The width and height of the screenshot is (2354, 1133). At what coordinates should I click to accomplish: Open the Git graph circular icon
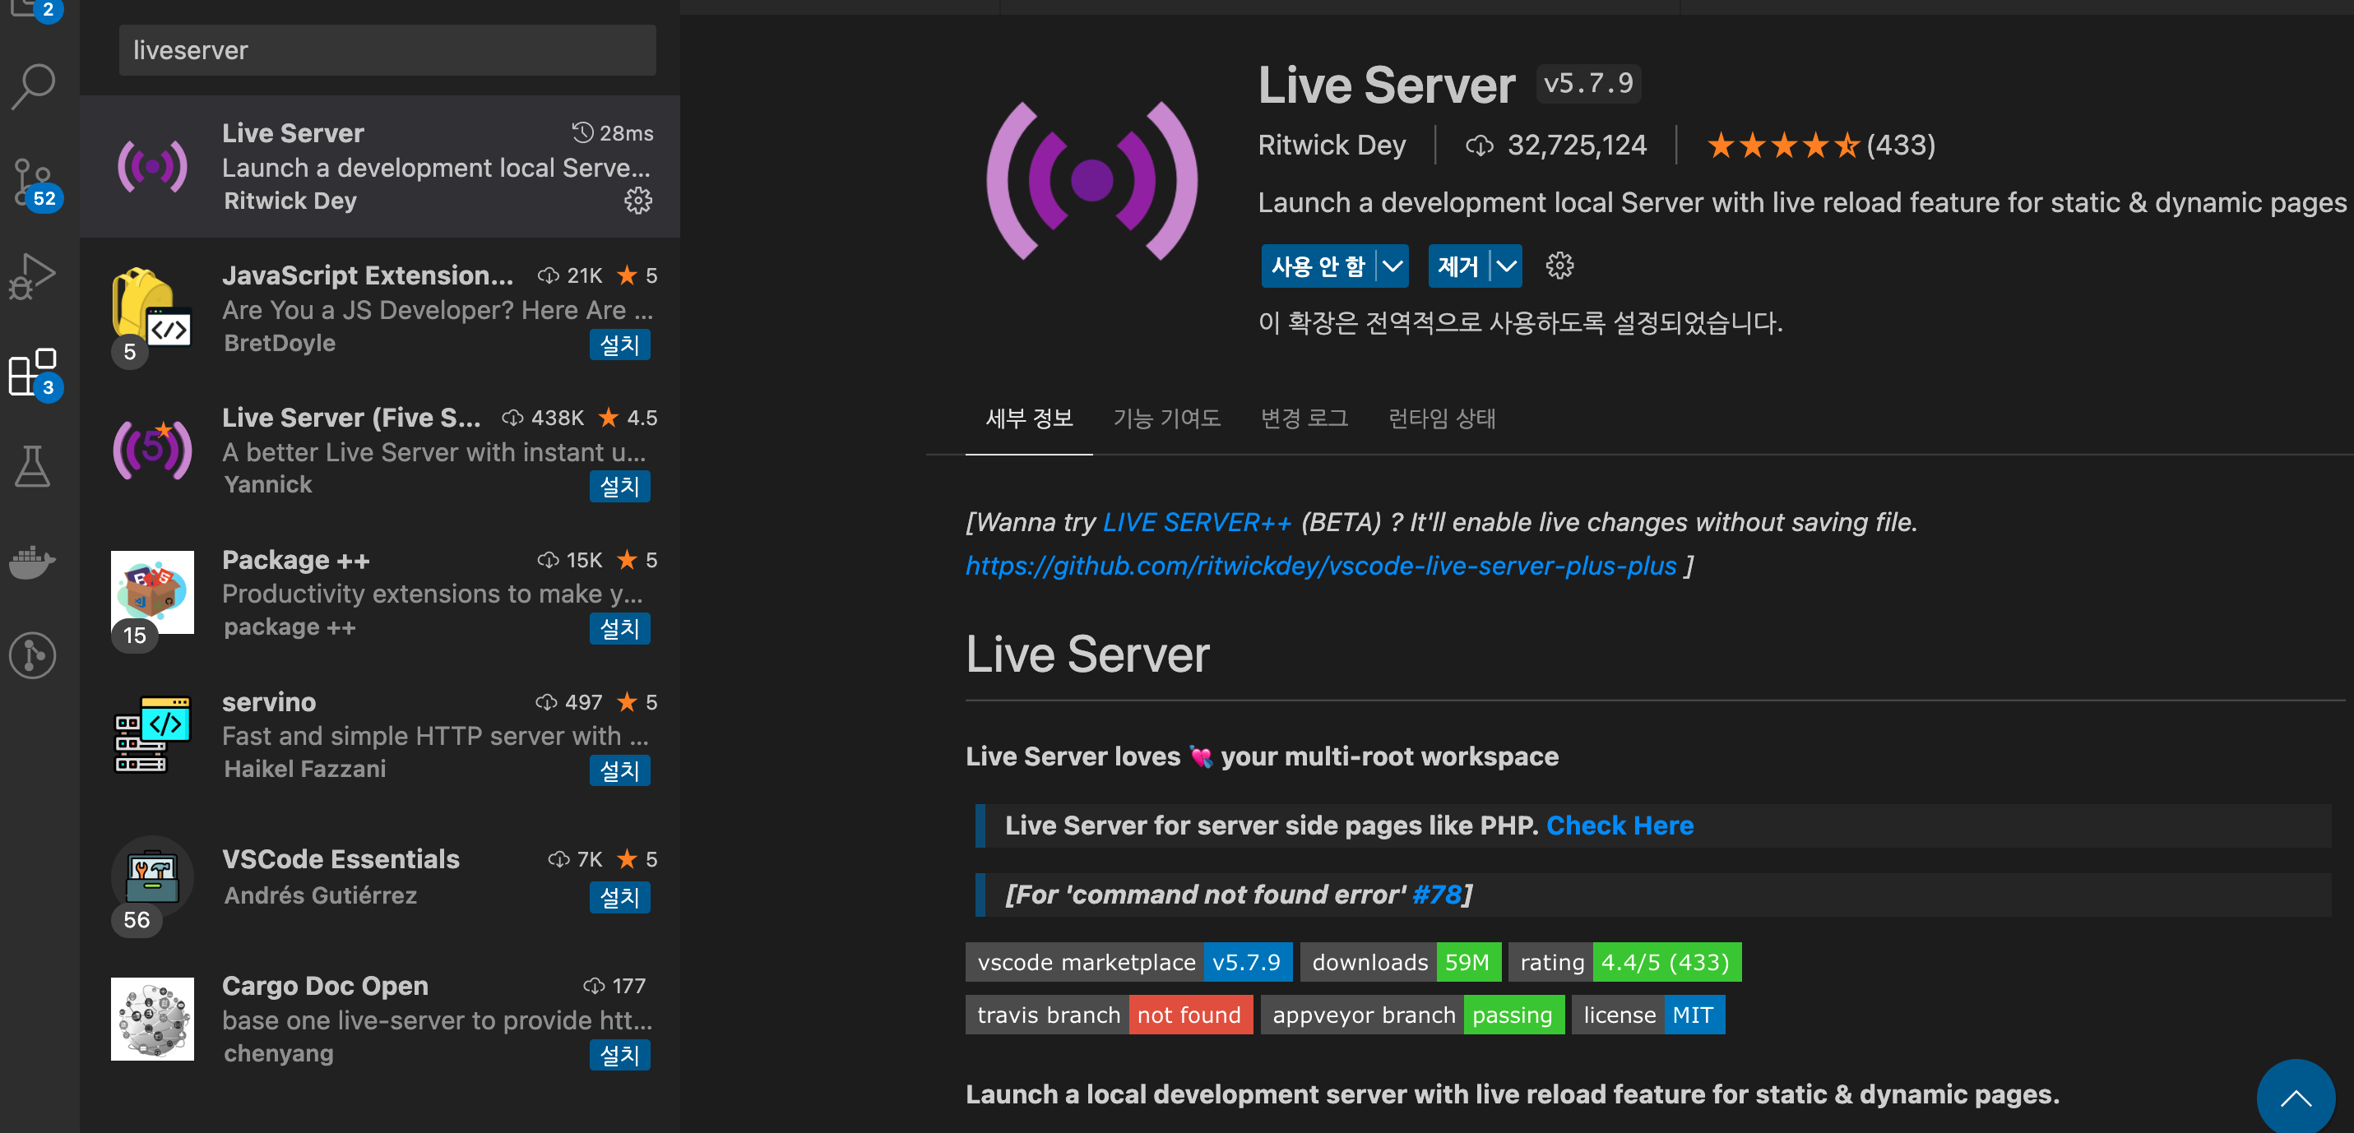33,655
